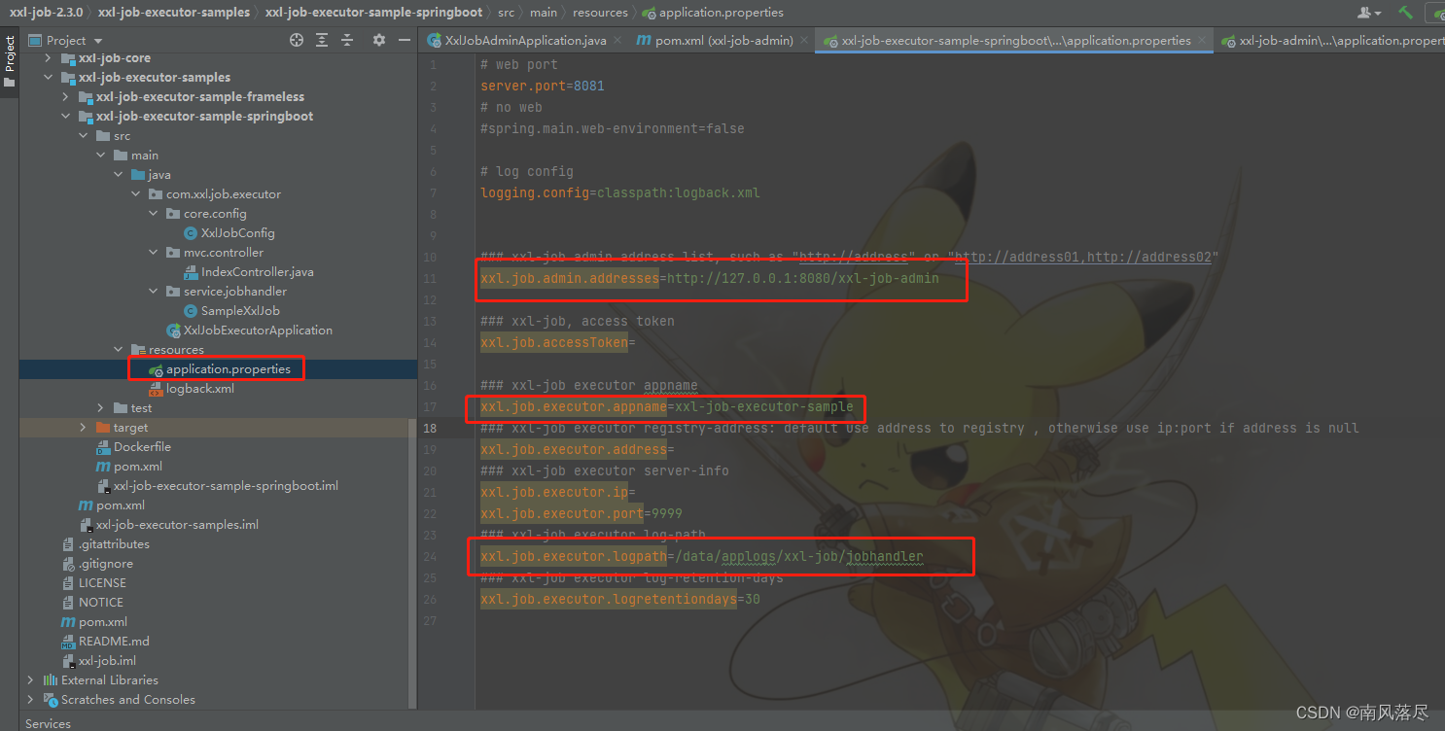Select logback.xml in project tree

click(x=199, y=389)
